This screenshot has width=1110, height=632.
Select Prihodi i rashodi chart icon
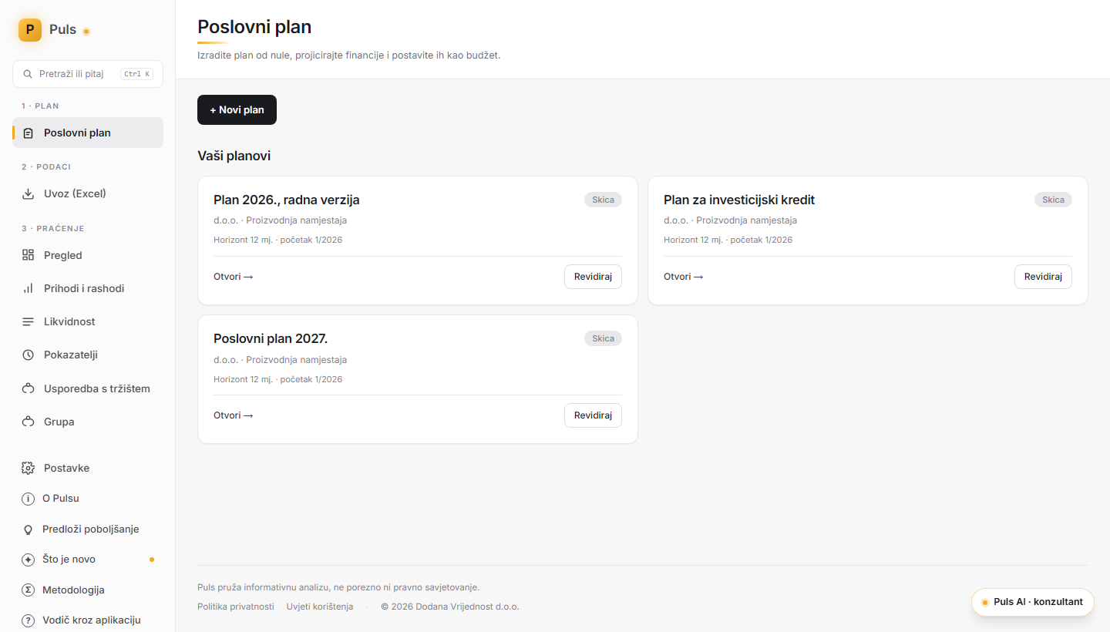coord(29,288)
